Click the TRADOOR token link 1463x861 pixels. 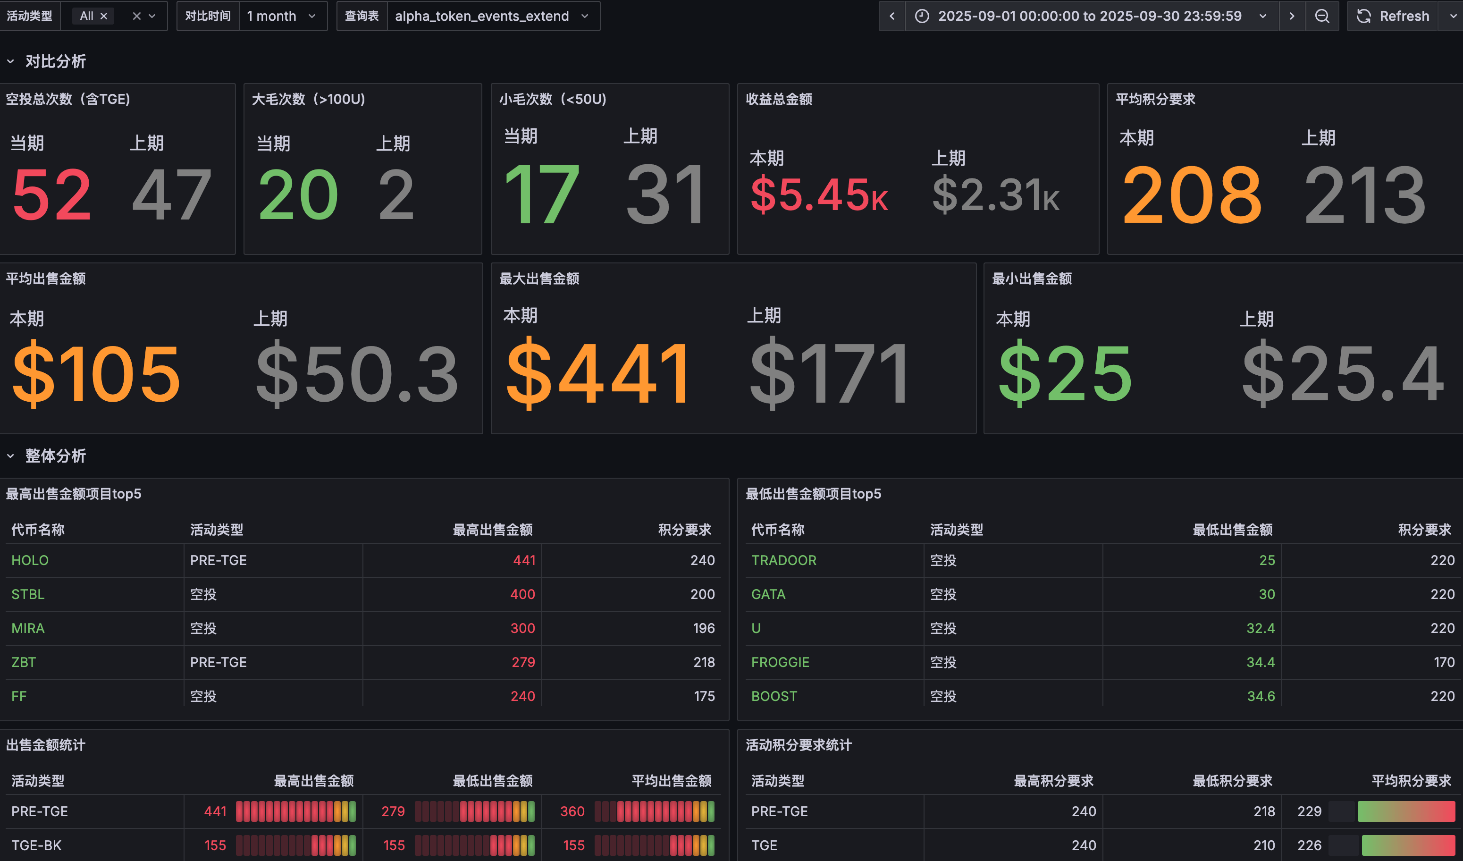[x=783, y=560]
